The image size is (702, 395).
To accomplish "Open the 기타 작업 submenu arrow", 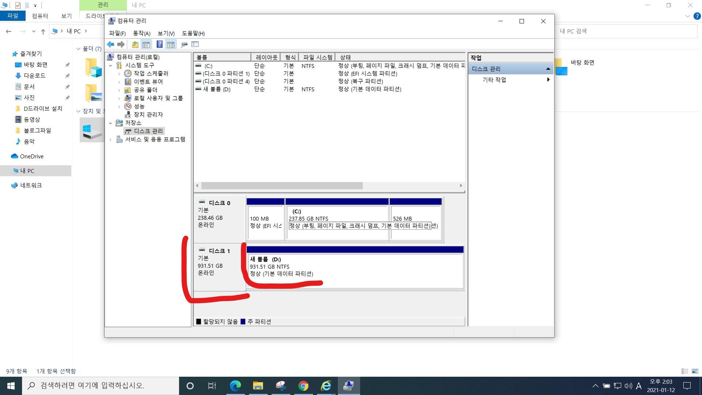I will 548,79.
